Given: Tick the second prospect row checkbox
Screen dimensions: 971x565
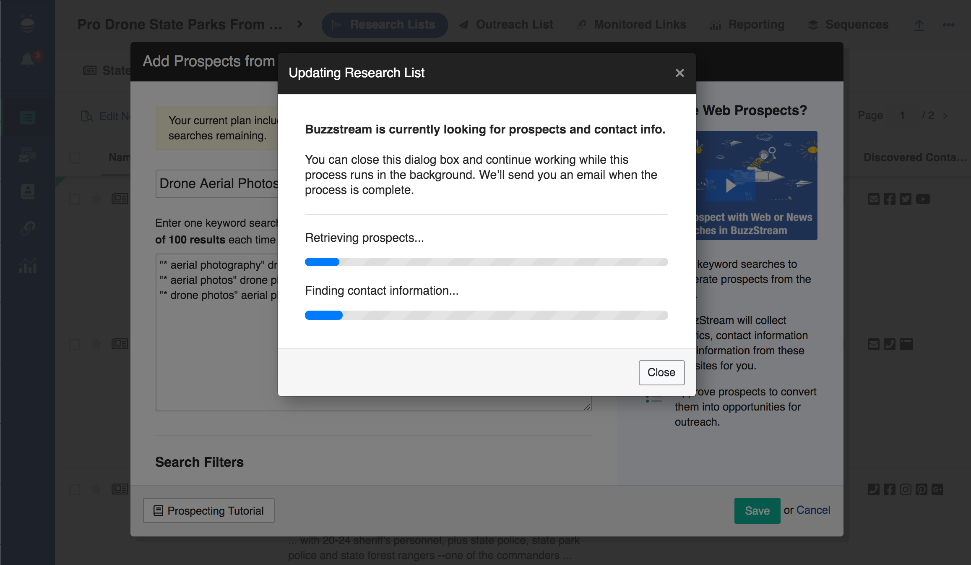Looking at the screenshot, I should 75,344.
